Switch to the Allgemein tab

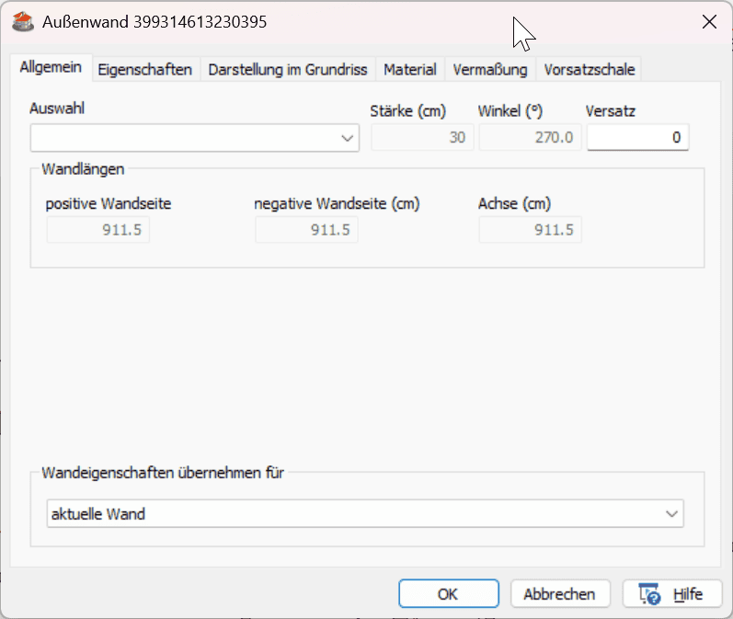(51, 67)
